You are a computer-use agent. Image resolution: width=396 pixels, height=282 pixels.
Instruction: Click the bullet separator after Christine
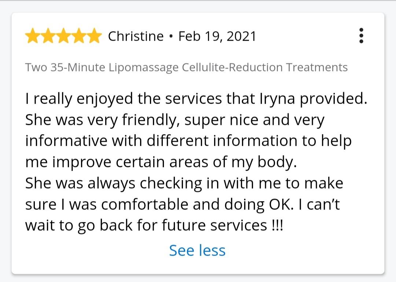click(x=171, y=36)
